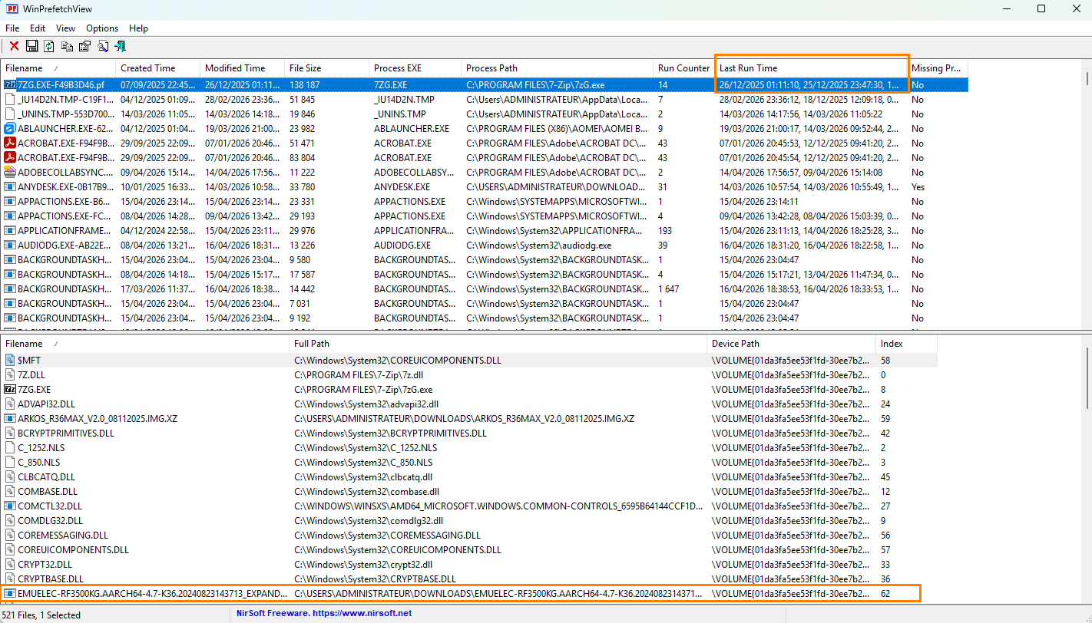Select CRYPTBASE.DLL filename in lower pane

51,579
